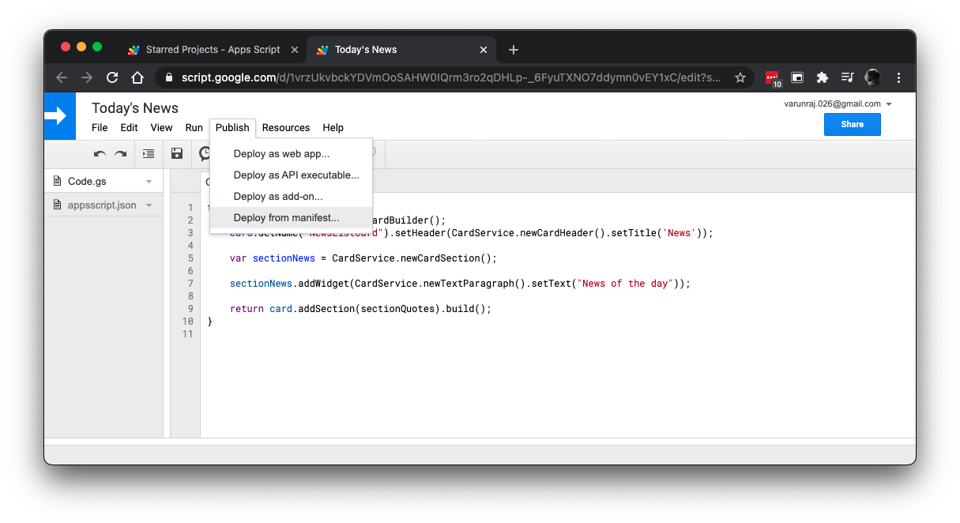Click the redo arrow in the editor toolbar
The image size is (960, 523).
coord(120,154)
